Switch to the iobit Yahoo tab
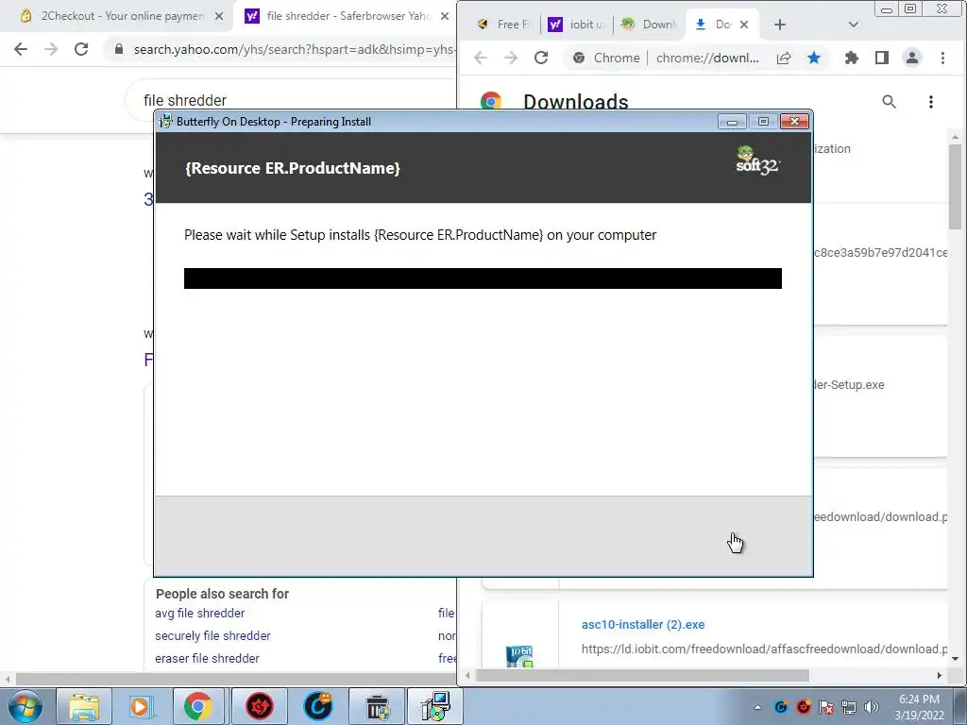 tap(578, 24)
